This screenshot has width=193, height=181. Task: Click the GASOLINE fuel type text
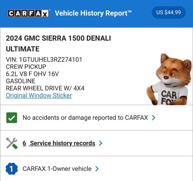21,81
